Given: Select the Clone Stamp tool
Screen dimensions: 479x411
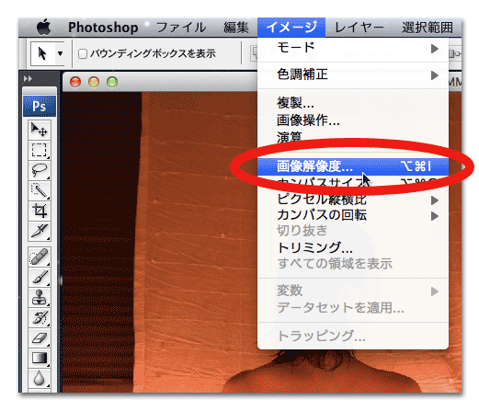Looking at the screenshot, I should 40,297.
